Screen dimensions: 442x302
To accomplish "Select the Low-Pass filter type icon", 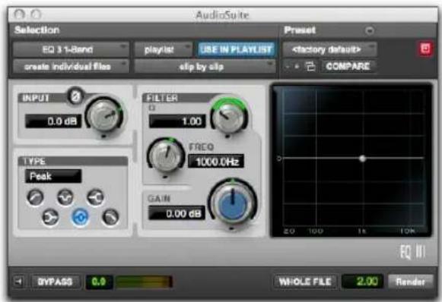I will 110,217.
